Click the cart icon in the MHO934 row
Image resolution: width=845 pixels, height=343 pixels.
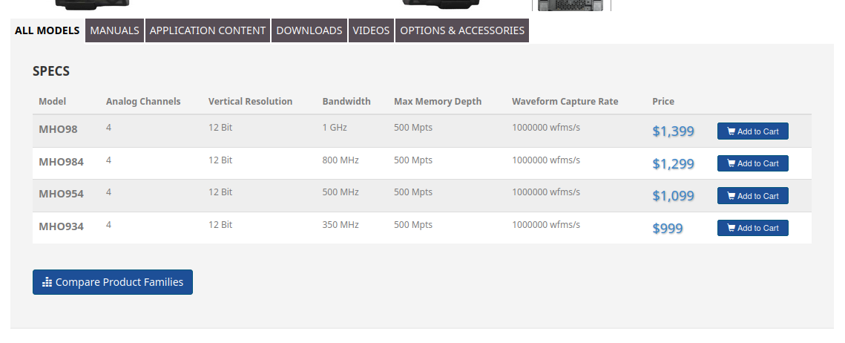pyautogui.click(x=731, y=228)
